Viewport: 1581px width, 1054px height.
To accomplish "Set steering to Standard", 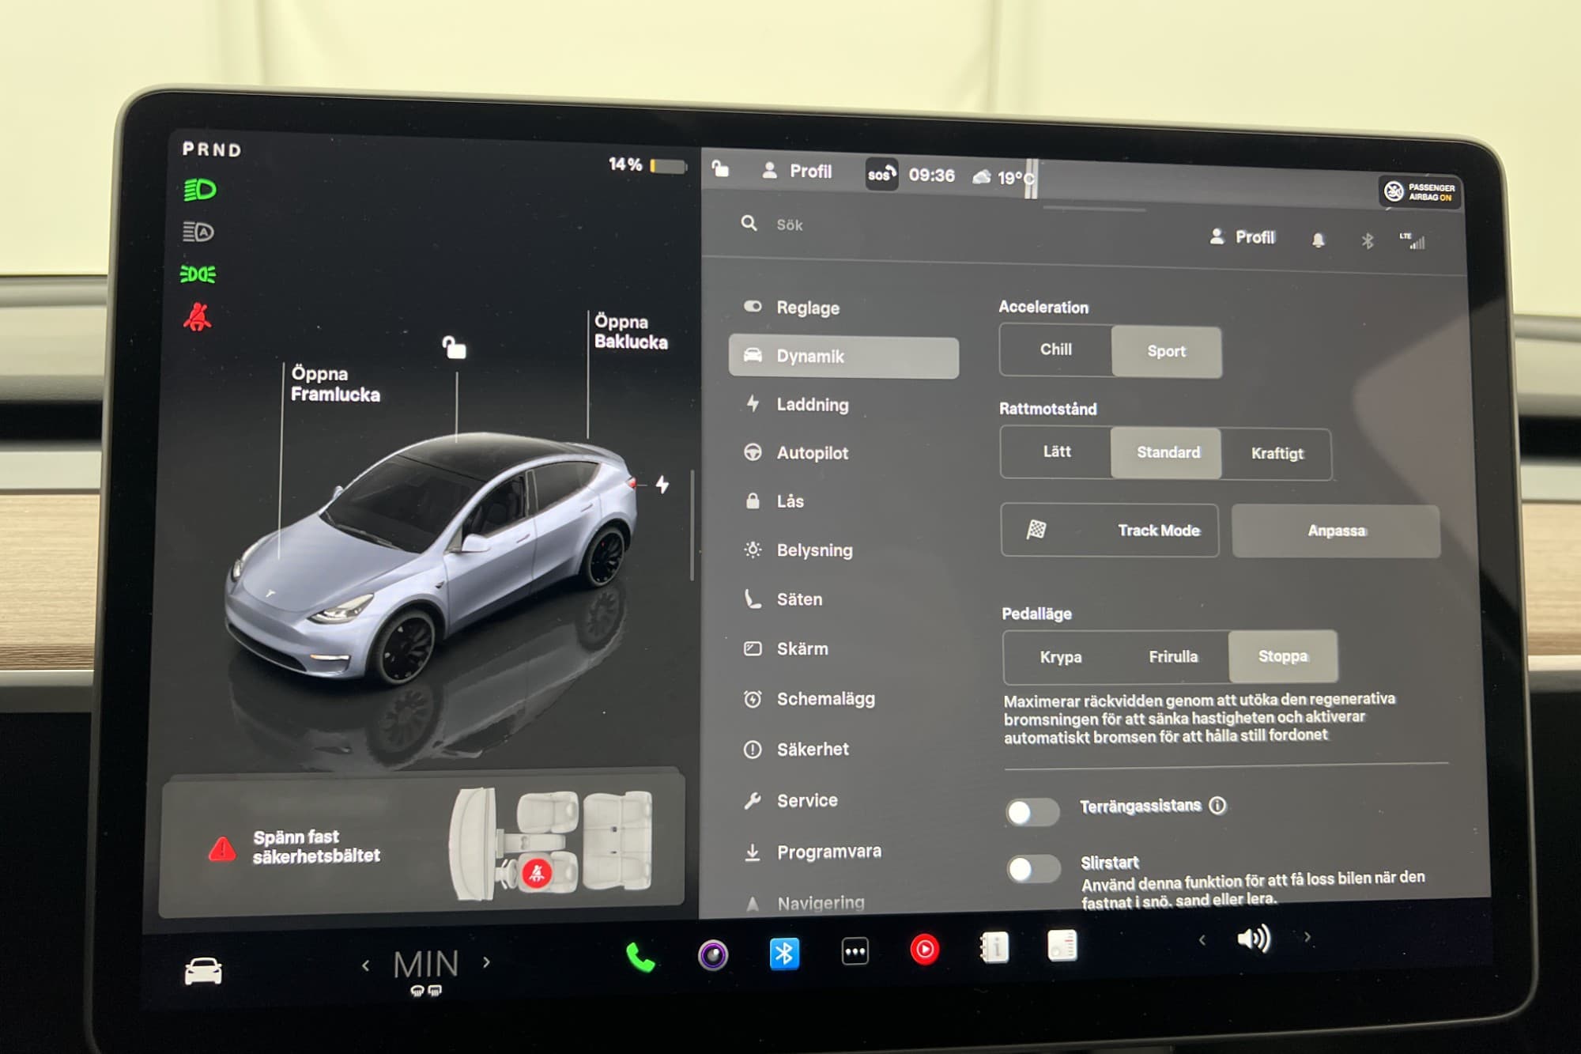I will pyautogui.click(x=1167, y=452).
